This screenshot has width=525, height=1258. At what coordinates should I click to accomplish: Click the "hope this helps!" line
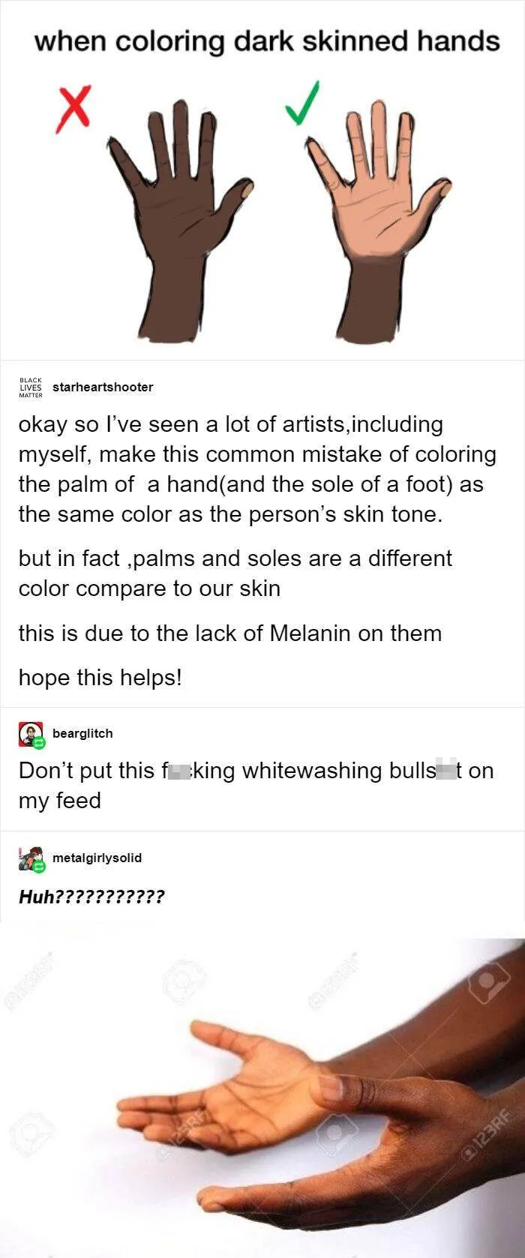(x=100, y=678)
